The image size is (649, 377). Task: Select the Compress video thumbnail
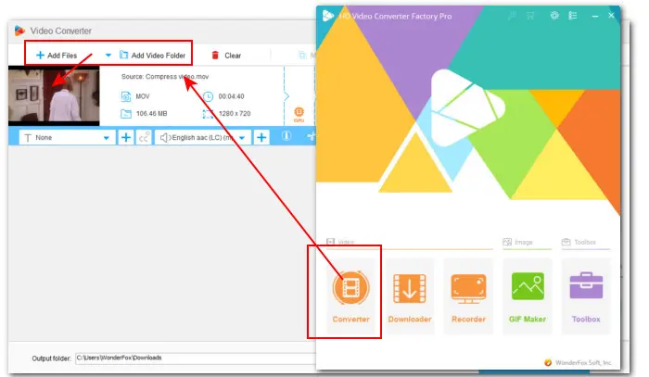(53, 96)
